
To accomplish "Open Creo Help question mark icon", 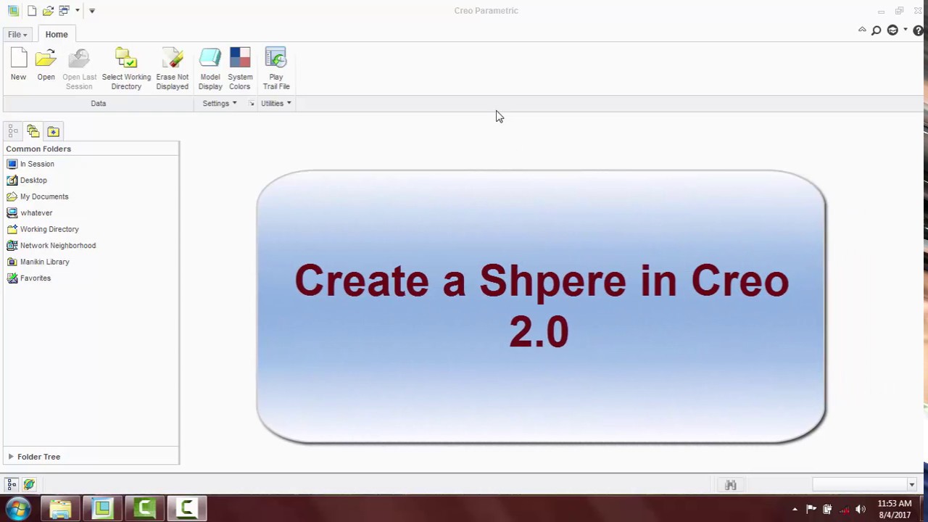I will [919, 30].
